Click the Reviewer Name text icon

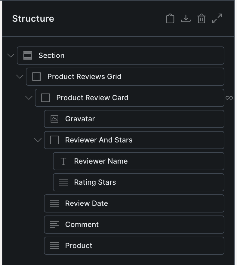pyautogui.click(x=63, y=161)
